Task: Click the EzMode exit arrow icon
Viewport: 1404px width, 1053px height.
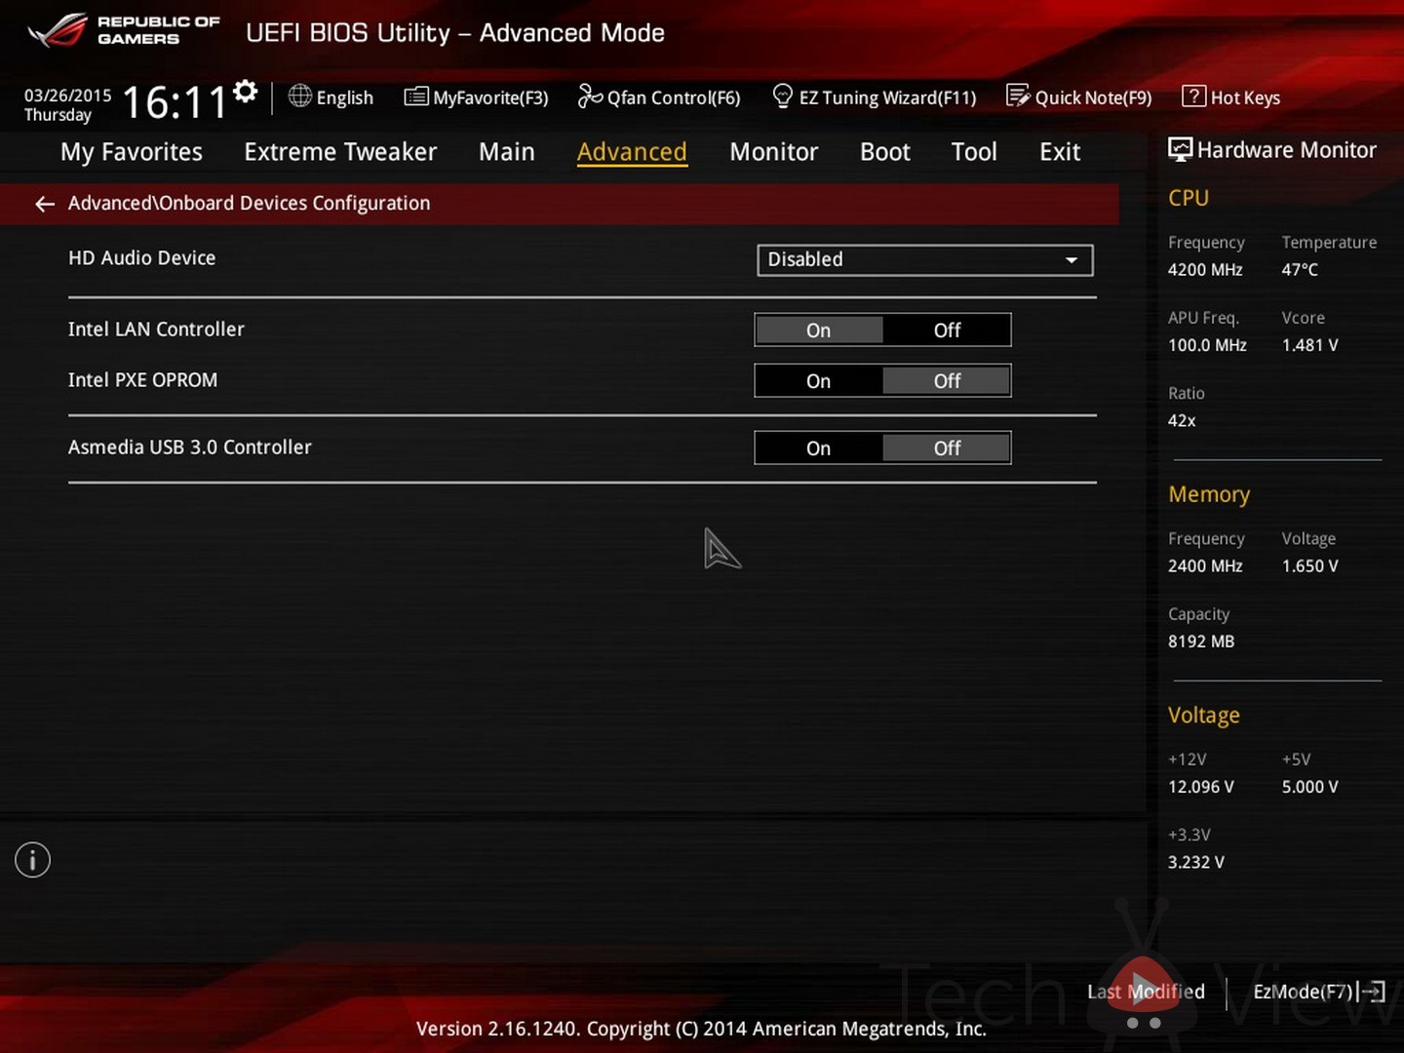Action: click(x=1372, y=992)
